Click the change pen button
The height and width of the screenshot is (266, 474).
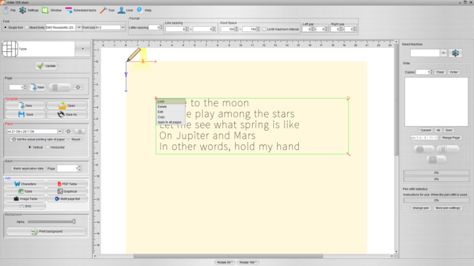point(421,208)
